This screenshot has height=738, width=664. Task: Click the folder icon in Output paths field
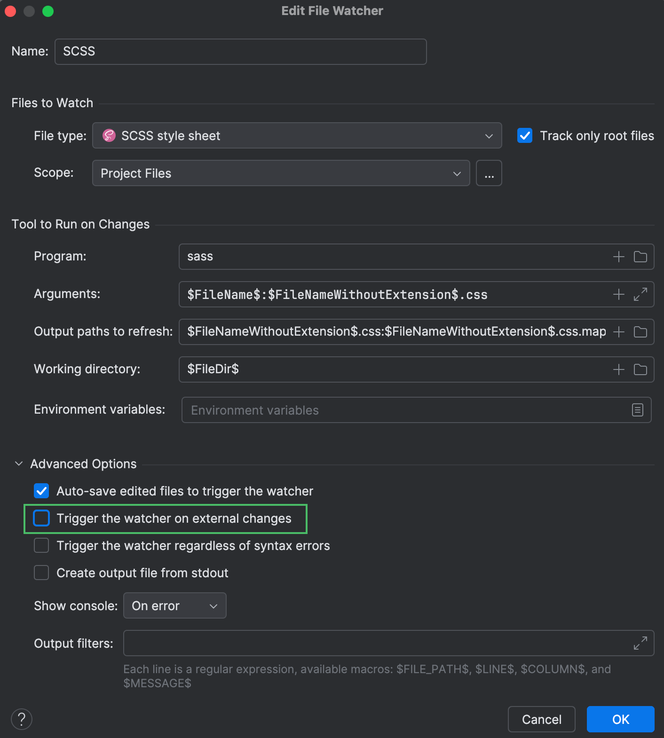pos(640,332)
